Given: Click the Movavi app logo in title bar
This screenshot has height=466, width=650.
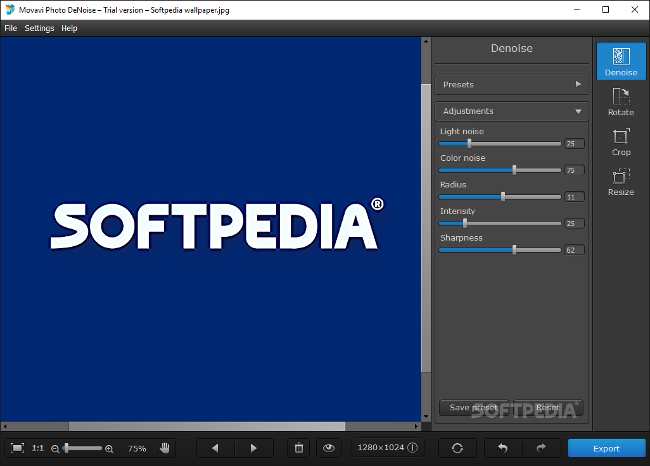Looking at the screenshot, I should point(10,9).
